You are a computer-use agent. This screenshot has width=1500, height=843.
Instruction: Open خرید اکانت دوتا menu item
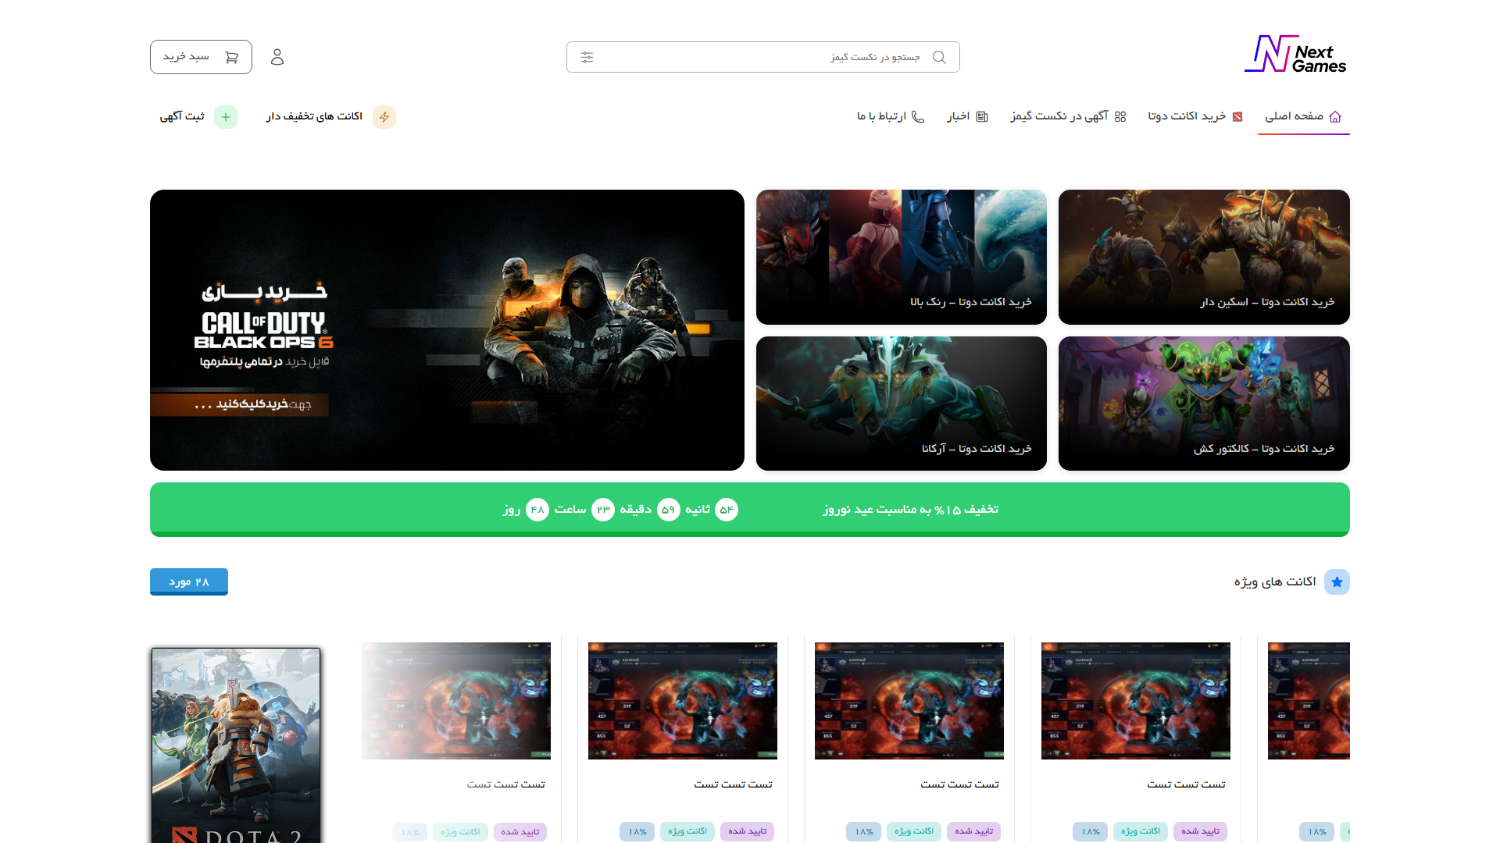tap(1195, 116)
